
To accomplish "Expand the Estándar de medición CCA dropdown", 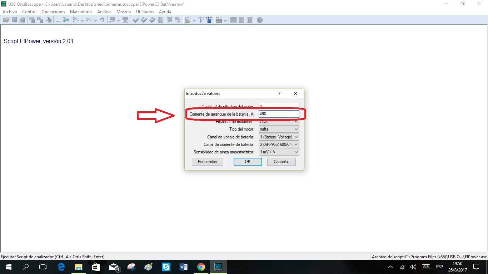I will (x=279, y=122).
